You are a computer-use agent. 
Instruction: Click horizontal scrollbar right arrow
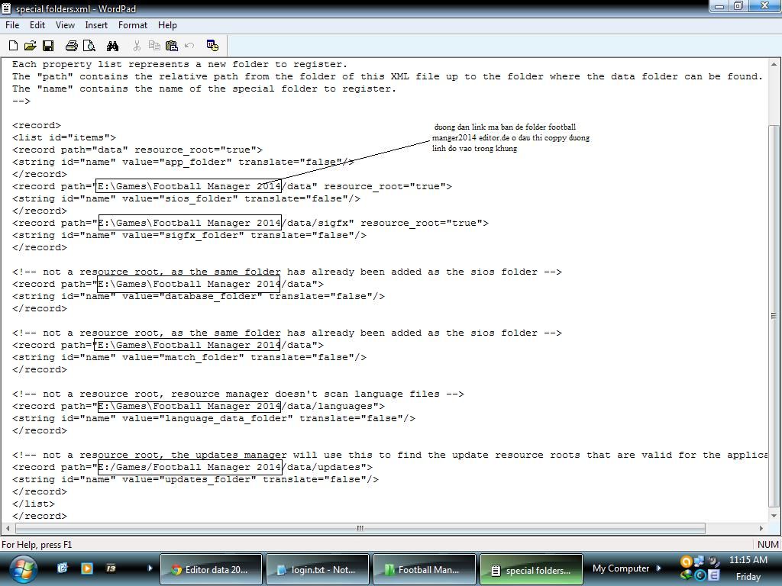761,528
